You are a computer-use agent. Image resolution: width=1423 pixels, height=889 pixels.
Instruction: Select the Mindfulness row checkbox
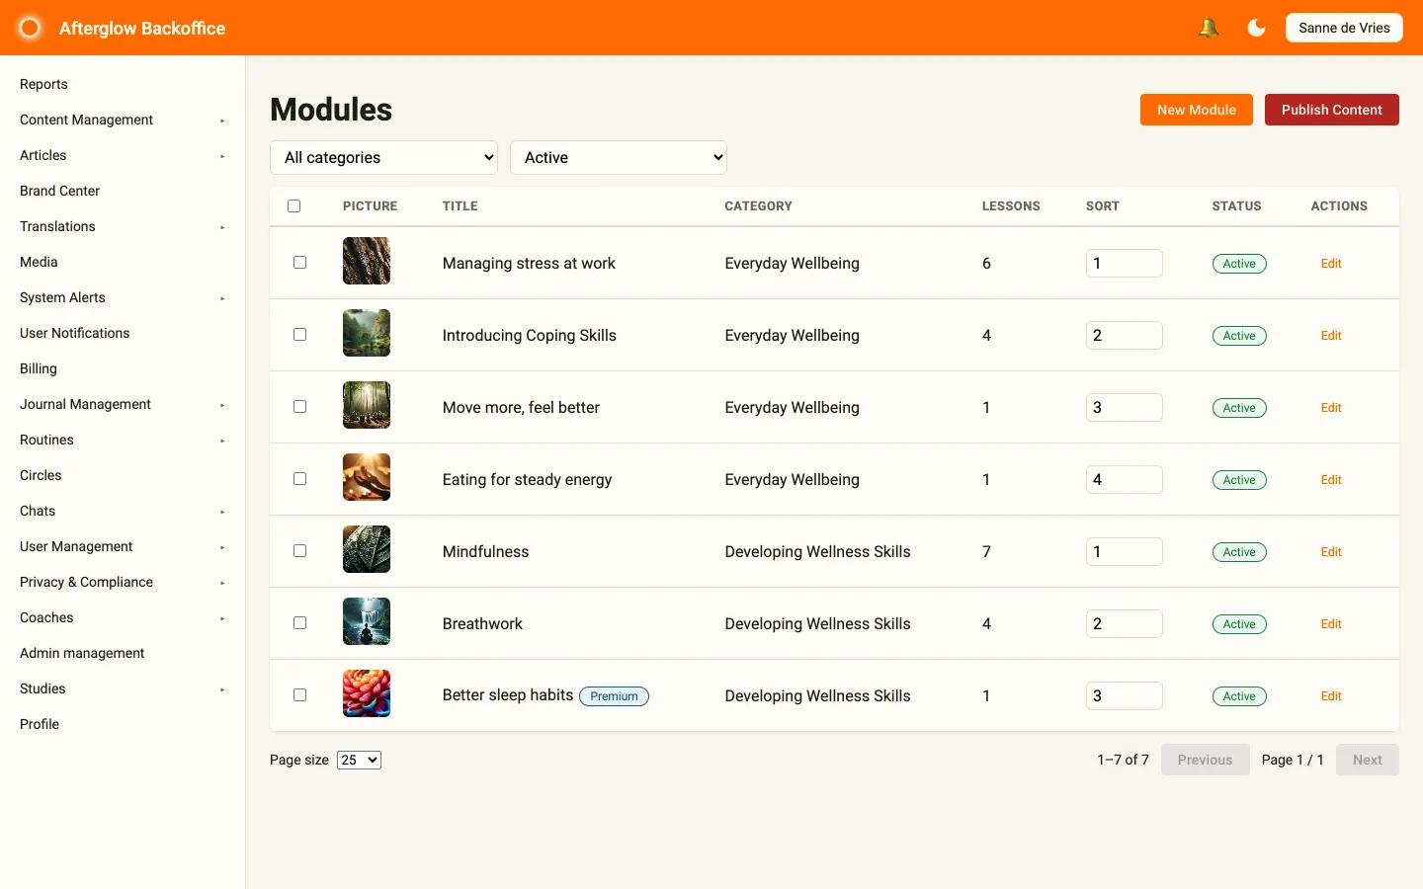[299, 551]
